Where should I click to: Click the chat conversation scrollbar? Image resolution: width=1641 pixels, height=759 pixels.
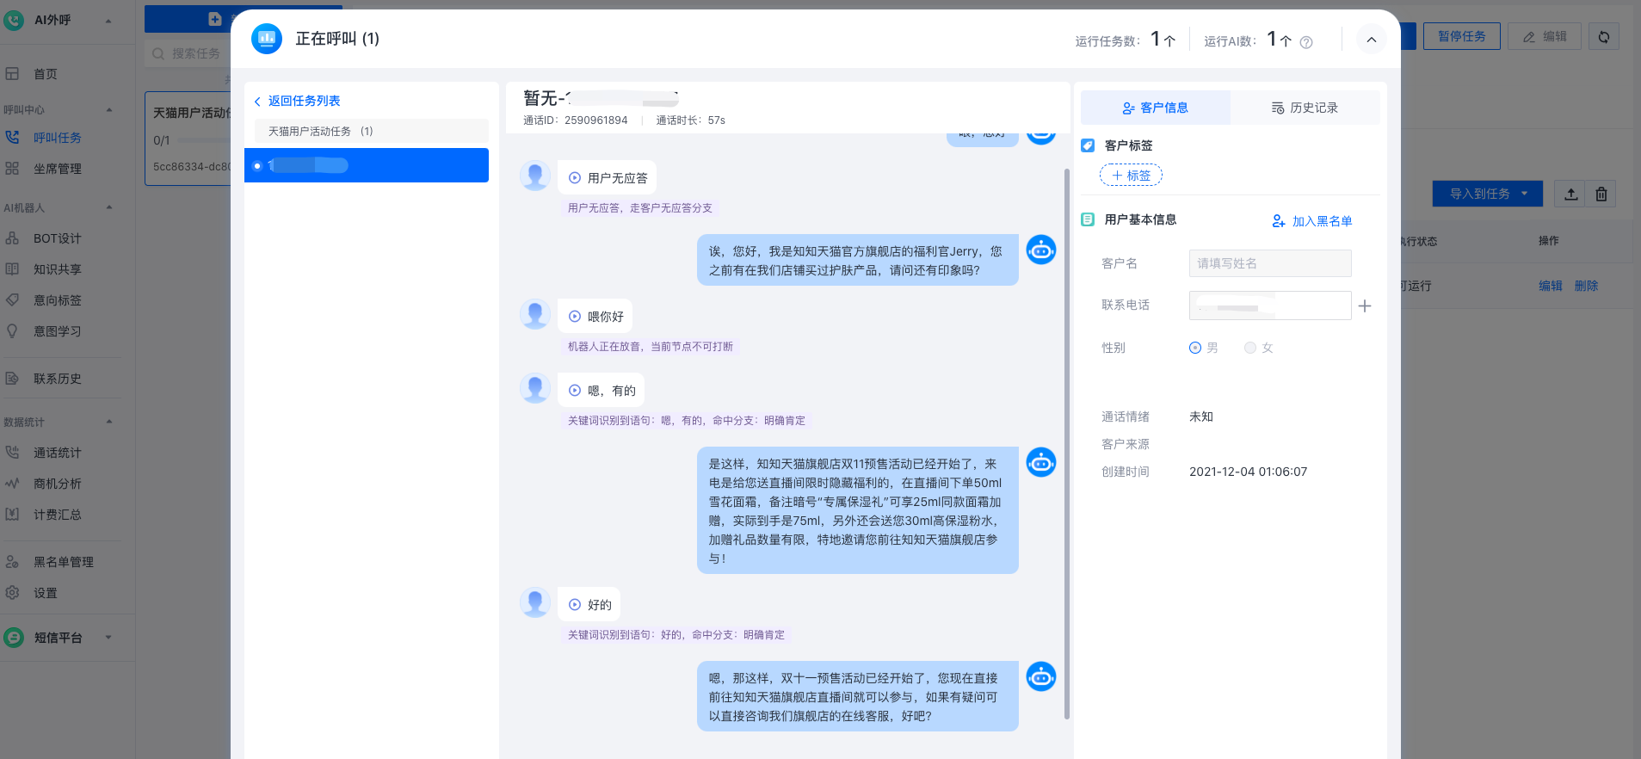tap(1067, 443)
